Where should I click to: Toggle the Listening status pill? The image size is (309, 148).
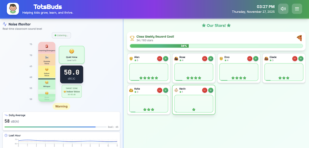click(x=61, y=35)
